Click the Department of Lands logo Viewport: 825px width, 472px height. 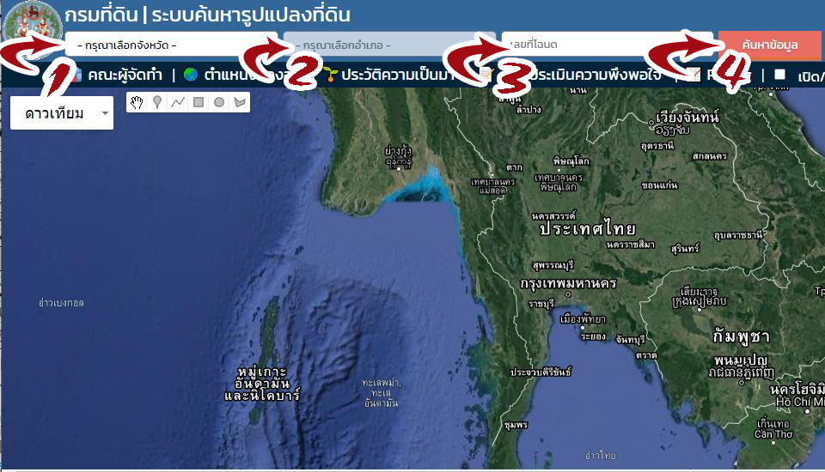pyautogui.click(x=32, y=24)
